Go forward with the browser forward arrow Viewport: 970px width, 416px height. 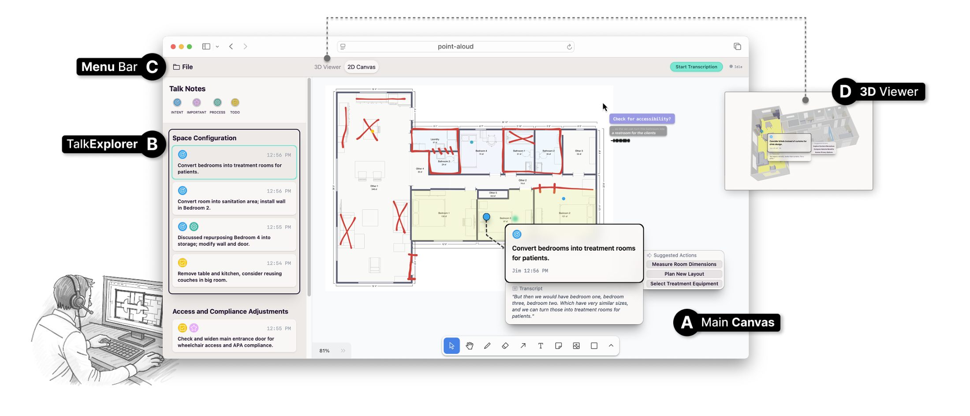tap(246, 46)
